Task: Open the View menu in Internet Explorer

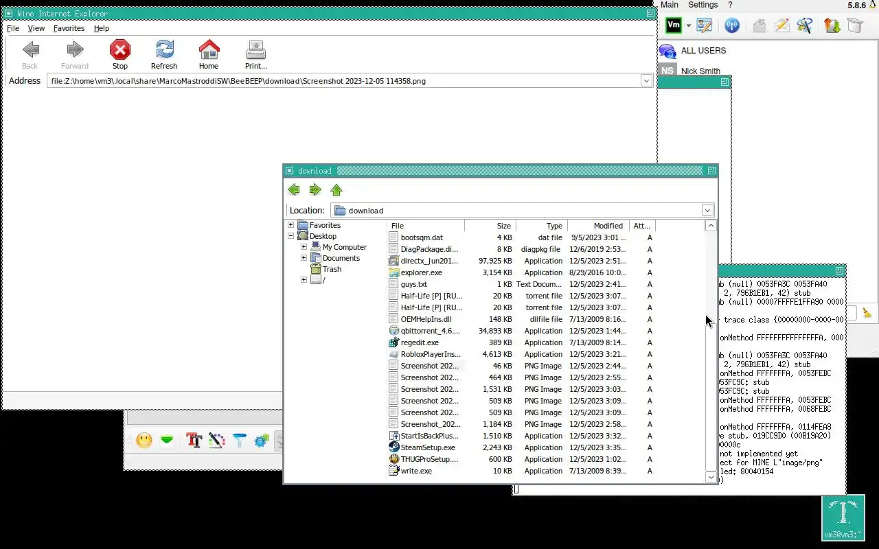Action: [36, 28]
